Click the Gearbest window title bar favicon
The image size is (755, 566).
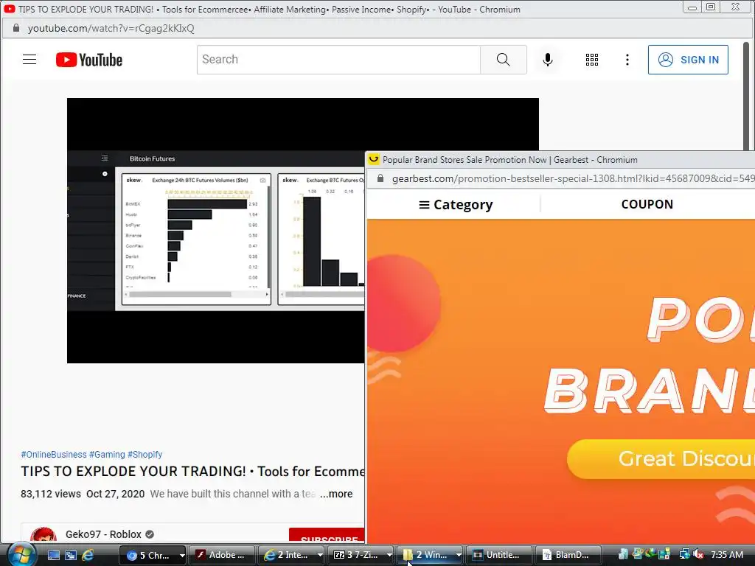pyautogui.click(x=374, y=159)
